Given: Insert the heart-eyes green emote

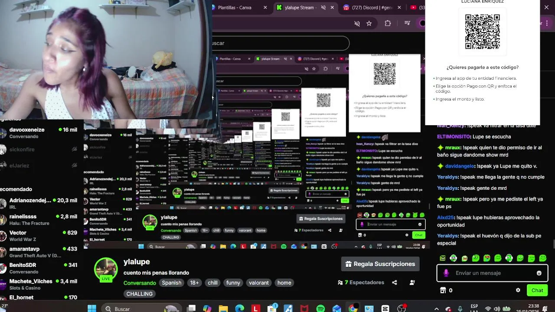Looking at the screenshot, I should pyautogui.click(x=487, y=258).
